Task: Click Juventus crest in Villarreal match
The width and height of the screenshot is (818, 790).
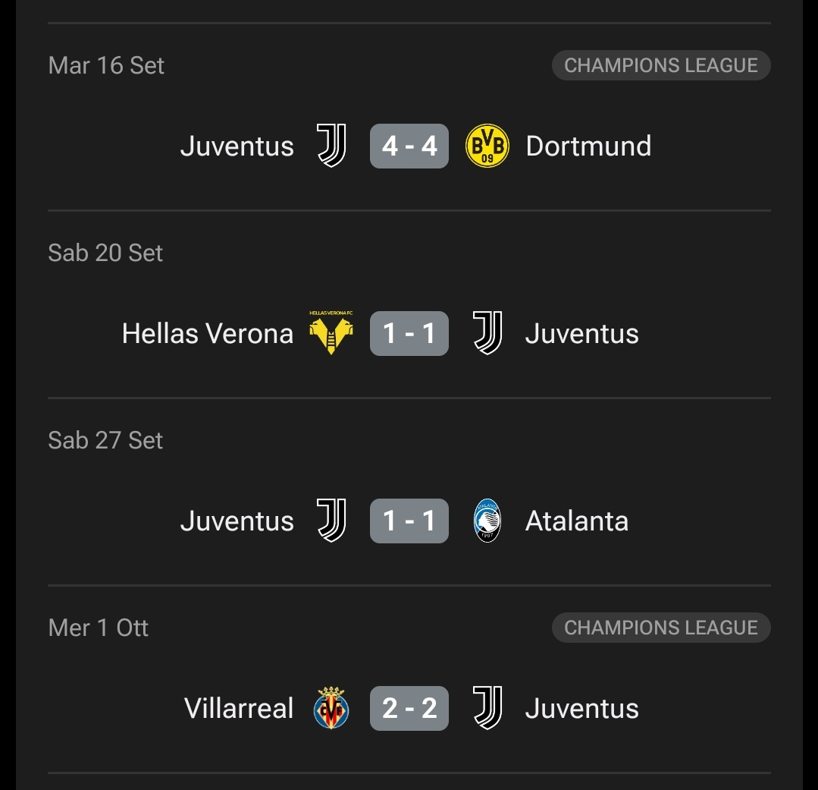Action: tap(487, 708)
